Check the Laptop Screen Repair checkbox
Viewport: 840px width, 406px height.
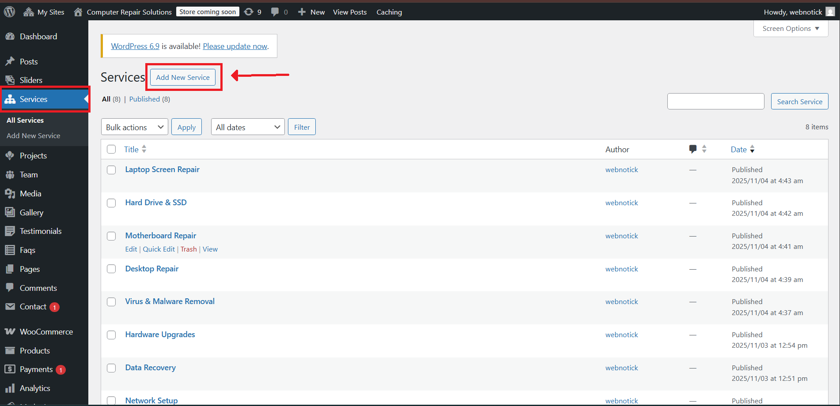(111, 170)
